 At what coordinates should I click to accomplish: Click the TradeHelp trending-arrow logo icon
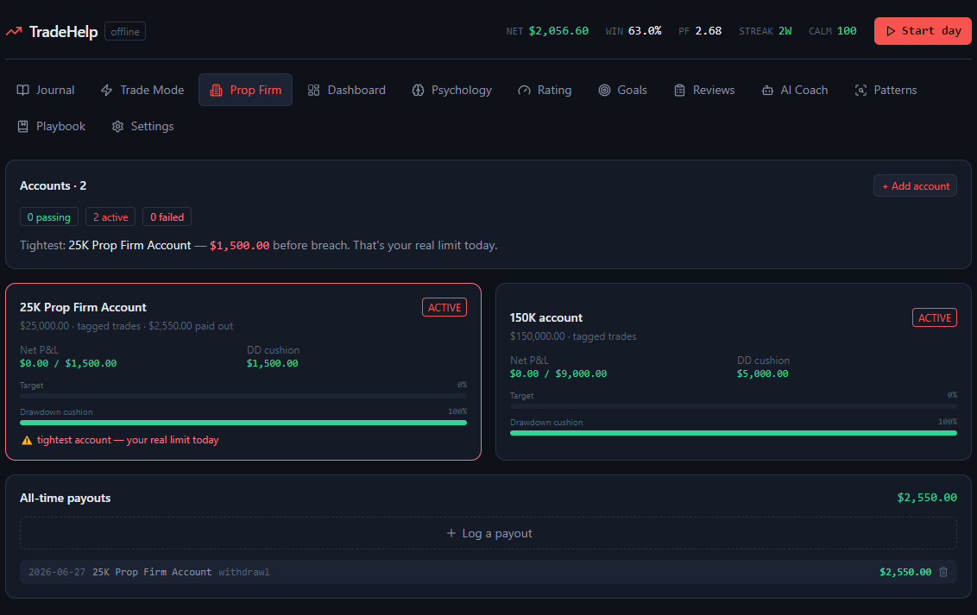click(14, 31)
